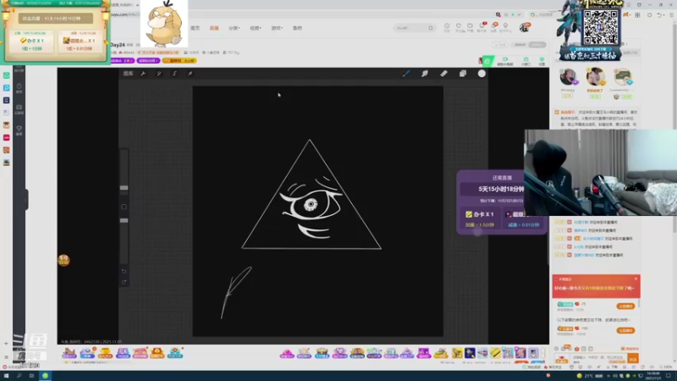Click the pink gift starting the right gift group
Image resolution: width=677 pixels, height=381 pixels.
click(287, 353)
